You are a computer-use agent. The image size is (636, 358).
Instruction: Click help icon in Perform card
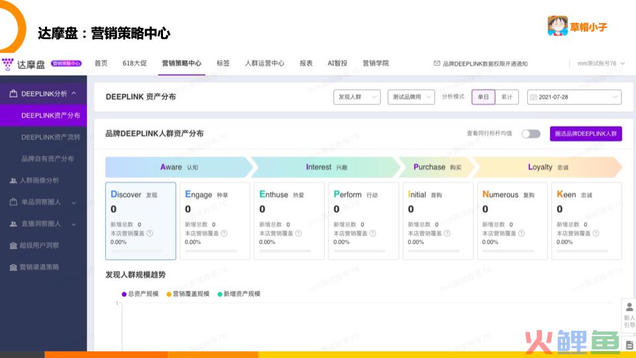pos(372,233)
